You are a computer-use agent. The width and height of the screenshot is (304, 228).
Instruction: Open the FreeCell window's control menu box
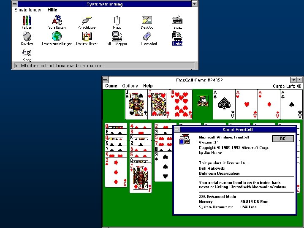(x=105, y=80)
